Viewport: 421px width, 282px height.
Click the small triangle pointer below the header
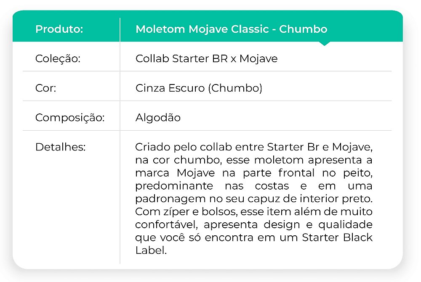(x=325, y=43)
